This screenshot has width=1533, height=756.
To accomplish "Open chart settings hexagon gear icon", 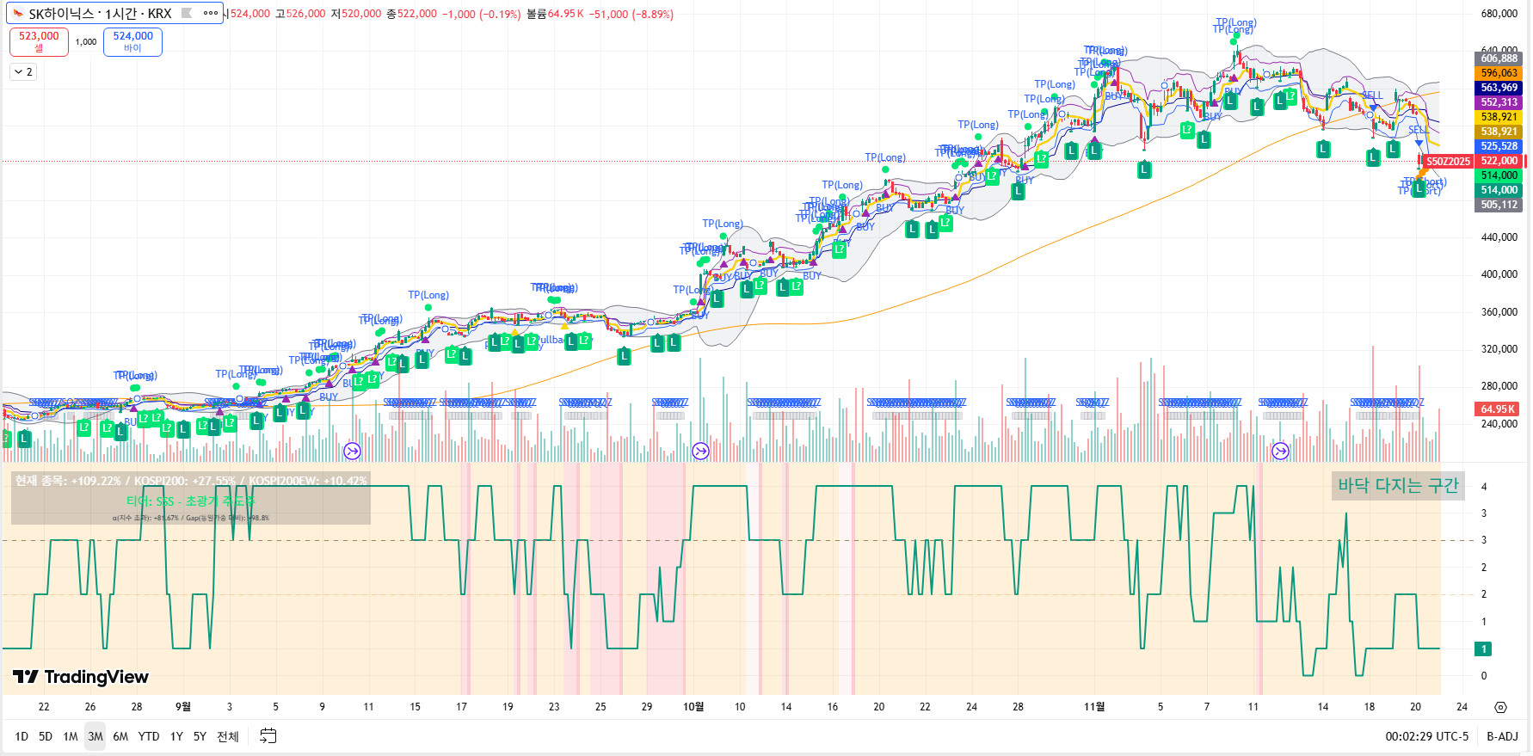I will click(x=1500, y=707).
